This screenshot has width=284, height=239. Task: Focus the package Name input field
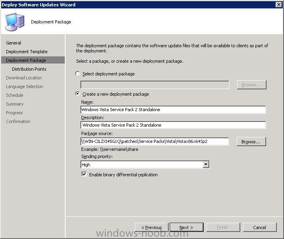(x=173, y=110)
